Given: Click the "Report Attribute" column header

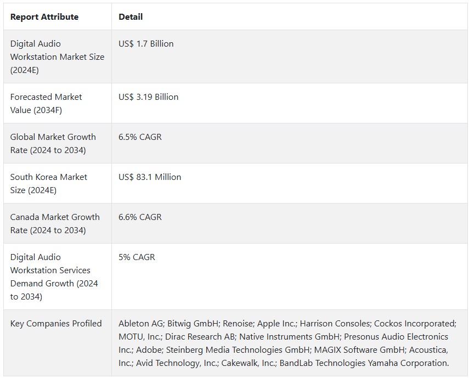Looking at the screenshot, I should [x=44, y=17].
